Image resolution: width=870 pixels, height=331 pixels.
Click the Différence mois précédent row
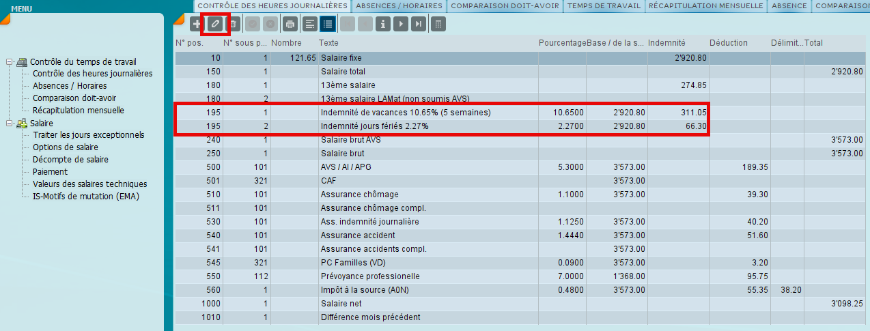[520, 317]
